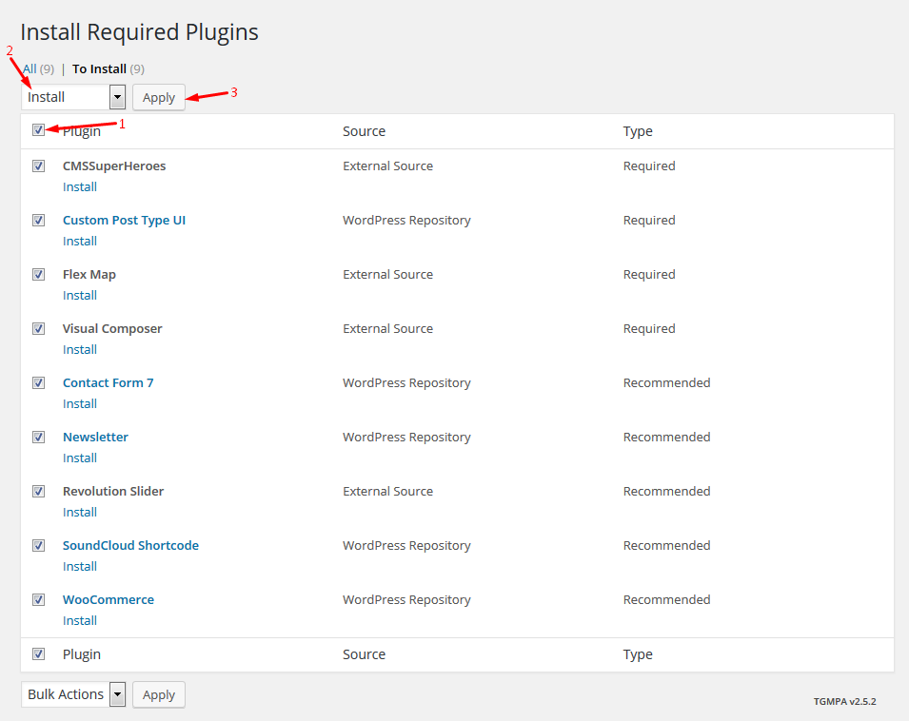The width and height of the screenshot is (909, 721).
Task: Click External Source in the Visual Composer row
Action: [x=387, y=329]
